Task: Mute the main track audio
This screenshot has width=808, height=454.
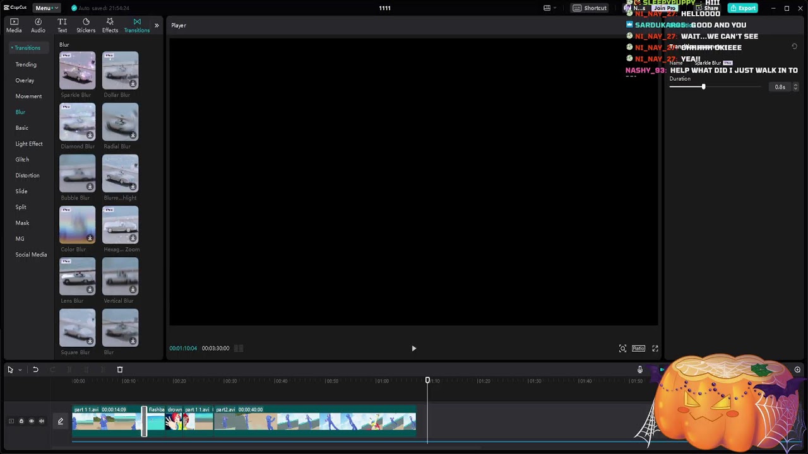Action: click(41, 421)
